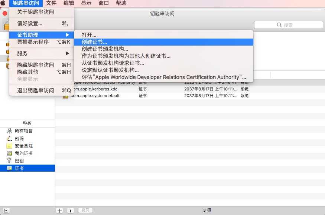This screenshot has height=215, width=325.
Task: Expand the 服务 submenu
Action: [x=42, y=53]
